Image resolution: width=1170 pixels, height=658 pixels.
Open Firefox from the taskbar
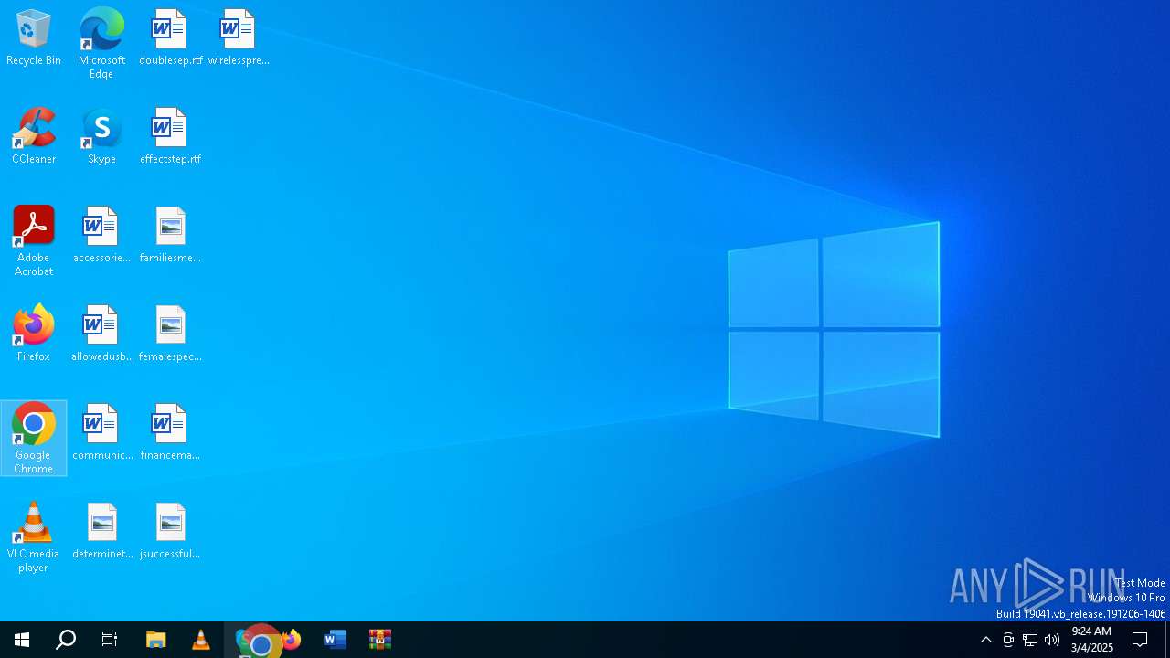292,640
